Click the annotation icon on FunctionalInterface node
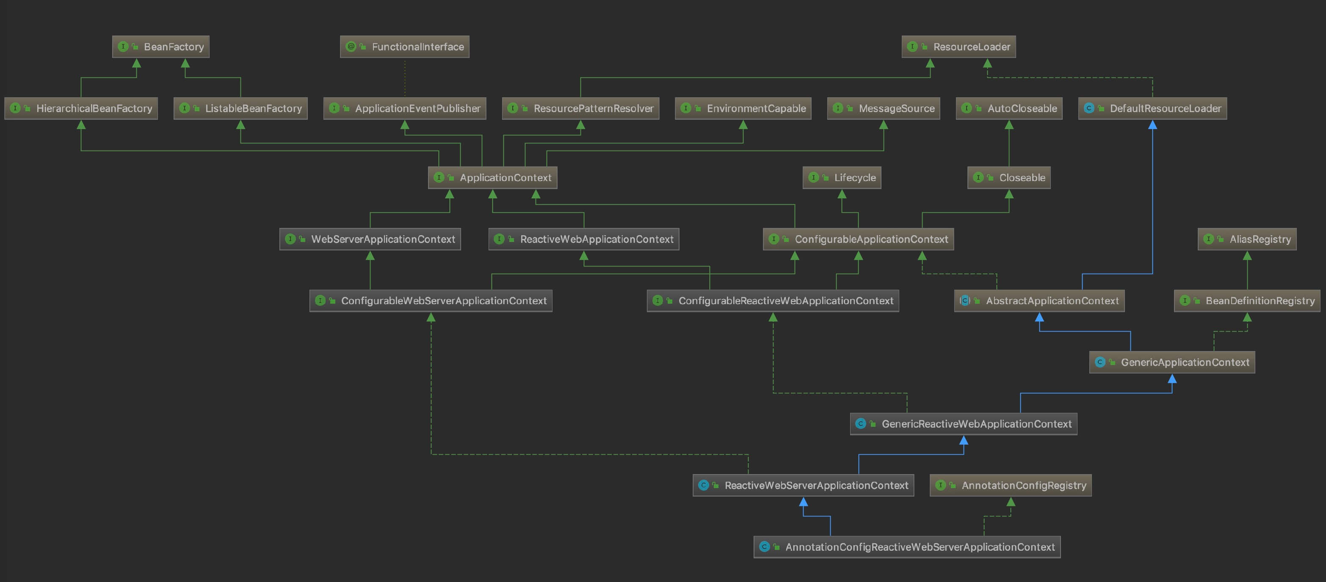Screen dimensions: 1326x582 click(x=351, y=47)
